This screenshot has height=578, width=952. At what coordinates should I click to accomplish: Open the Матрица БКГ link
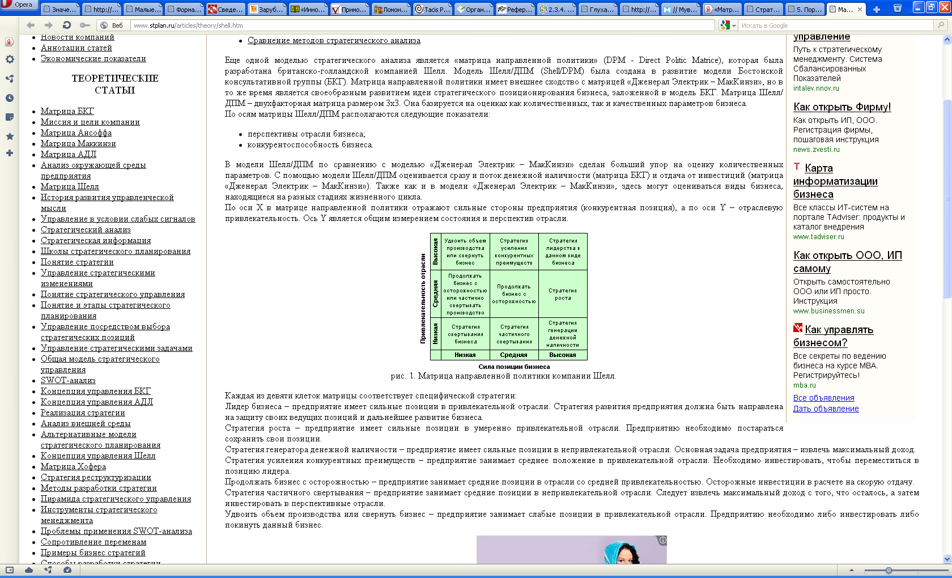point(67,111)
